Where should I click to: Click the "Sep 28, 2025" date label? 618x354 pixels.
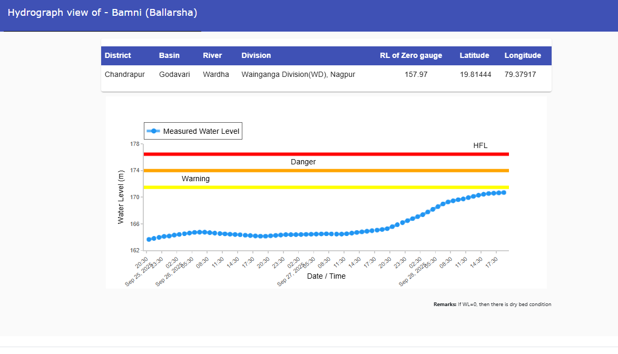412,275
